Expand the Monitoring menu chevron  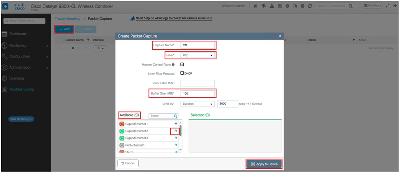47,46
